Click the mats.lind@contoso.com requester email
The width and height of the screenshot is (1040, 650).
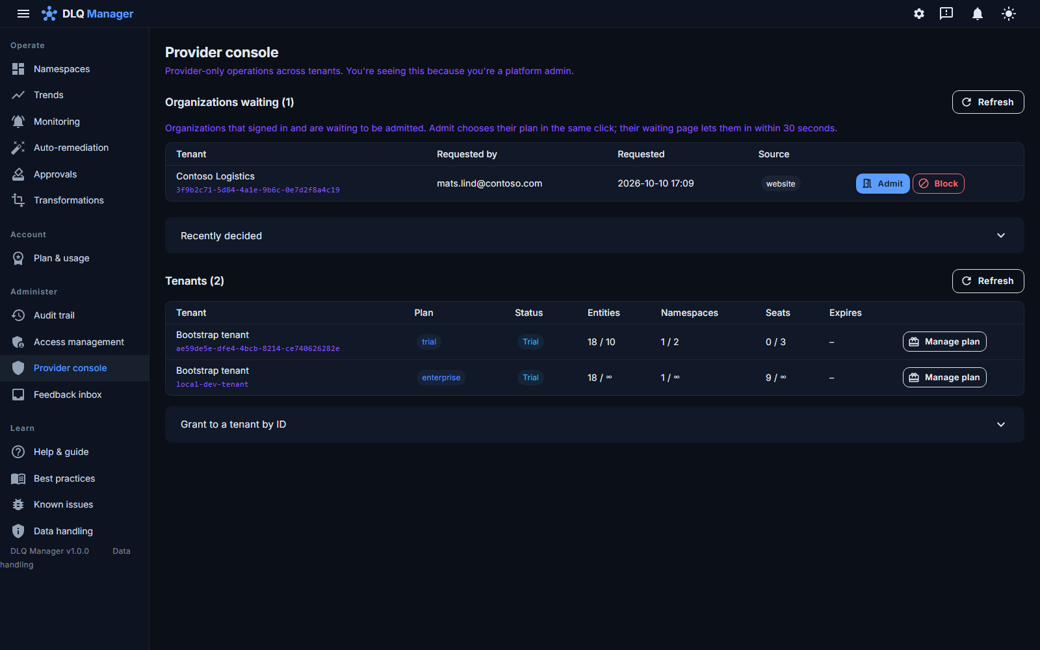click(x=489, y=183)
